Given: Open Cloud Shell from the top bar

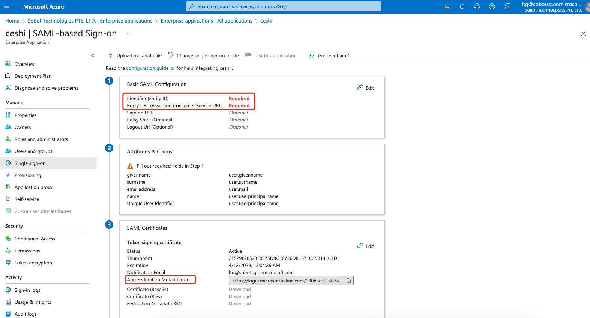Looking at the screenshot, I should [447, 6].
